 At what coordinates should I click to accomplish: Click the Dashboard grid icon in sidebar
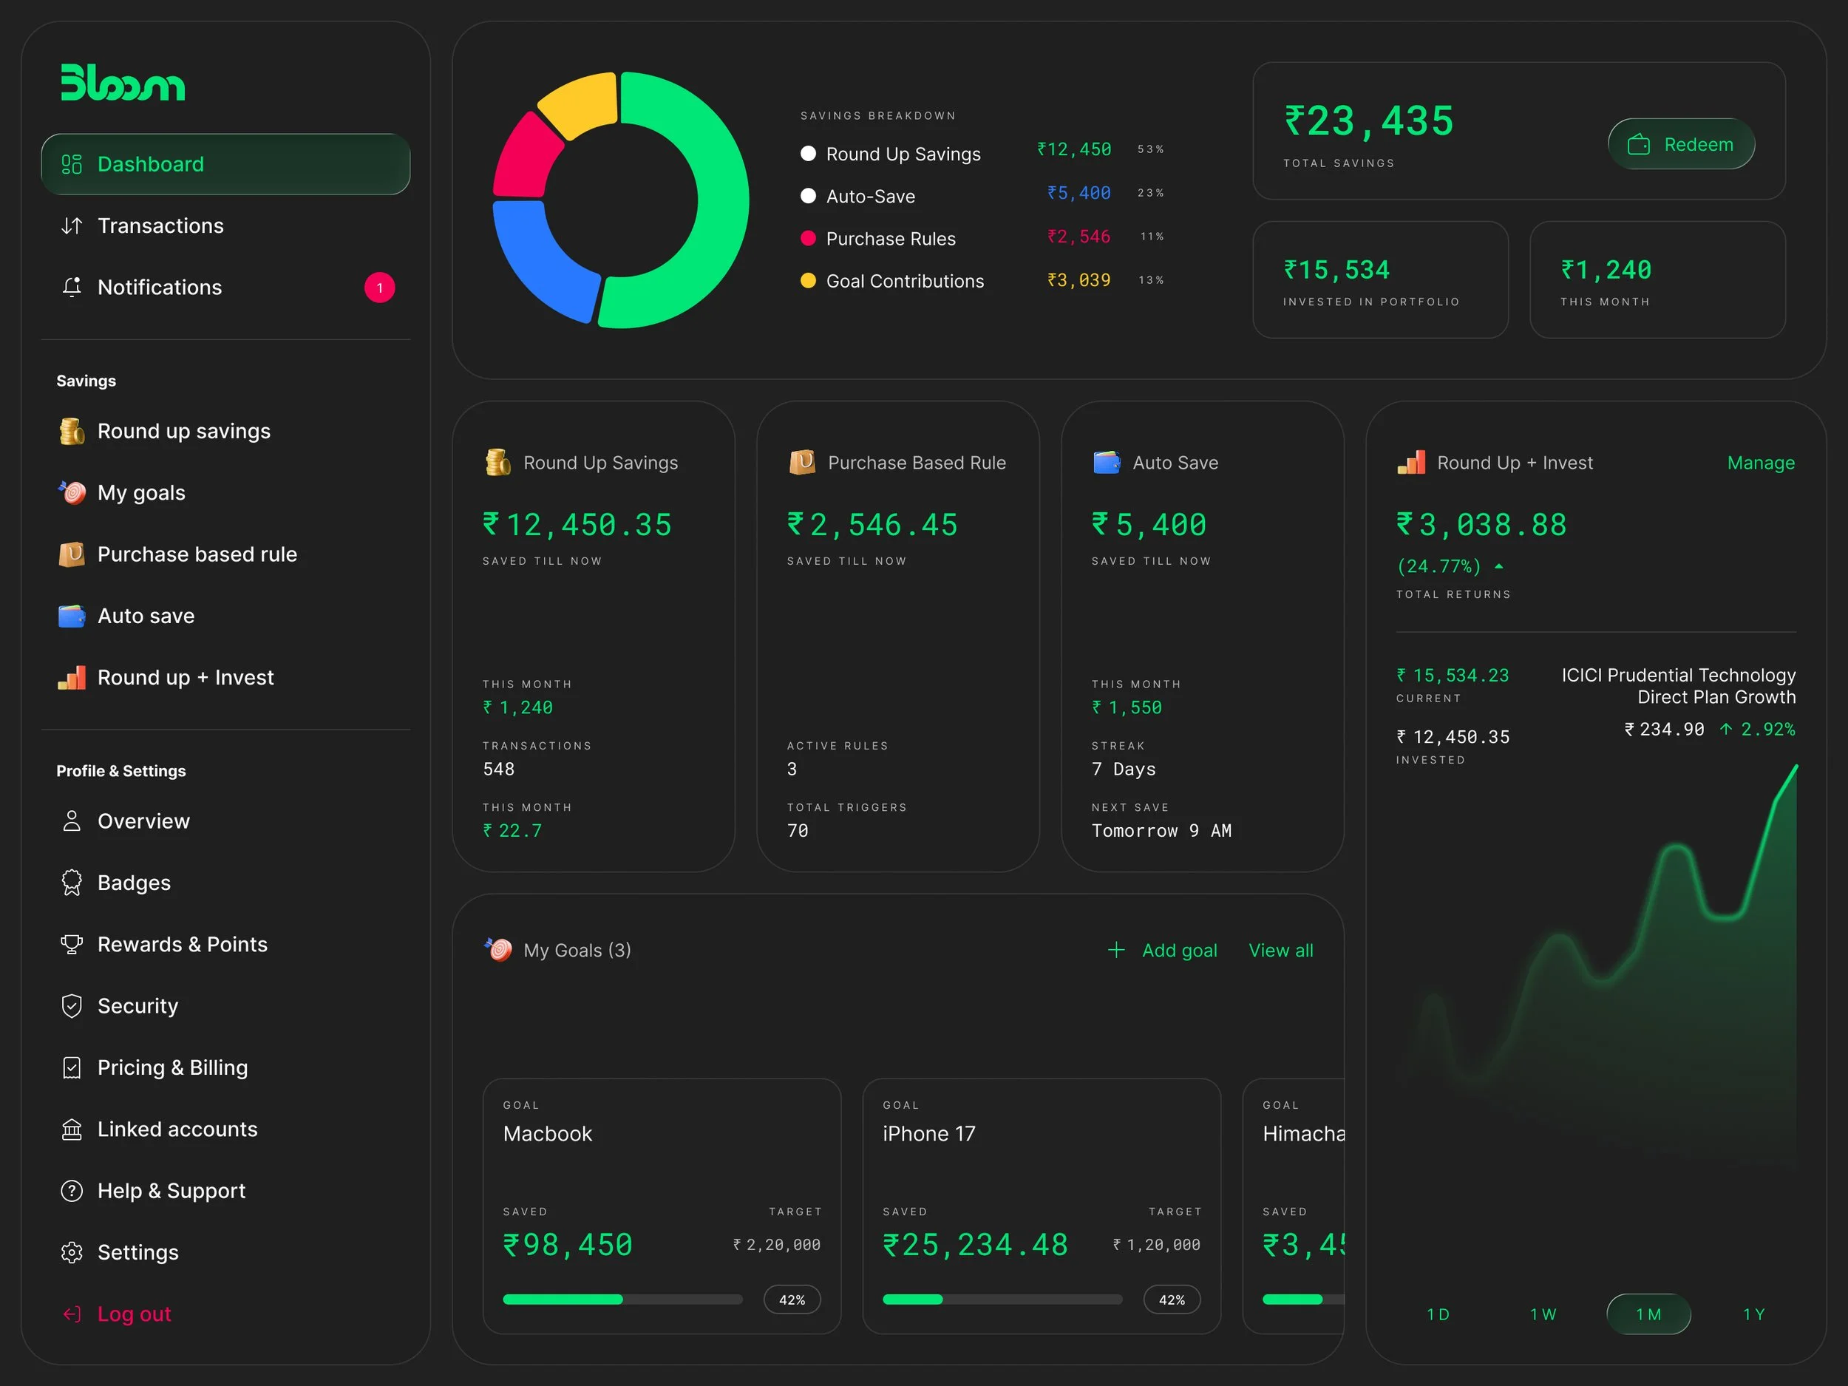(72, 165)
